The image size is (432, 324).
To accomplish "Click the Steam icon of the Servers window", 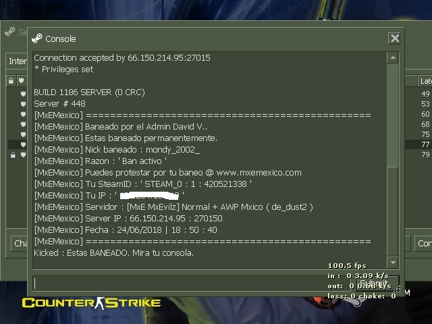I will [10, 32].
